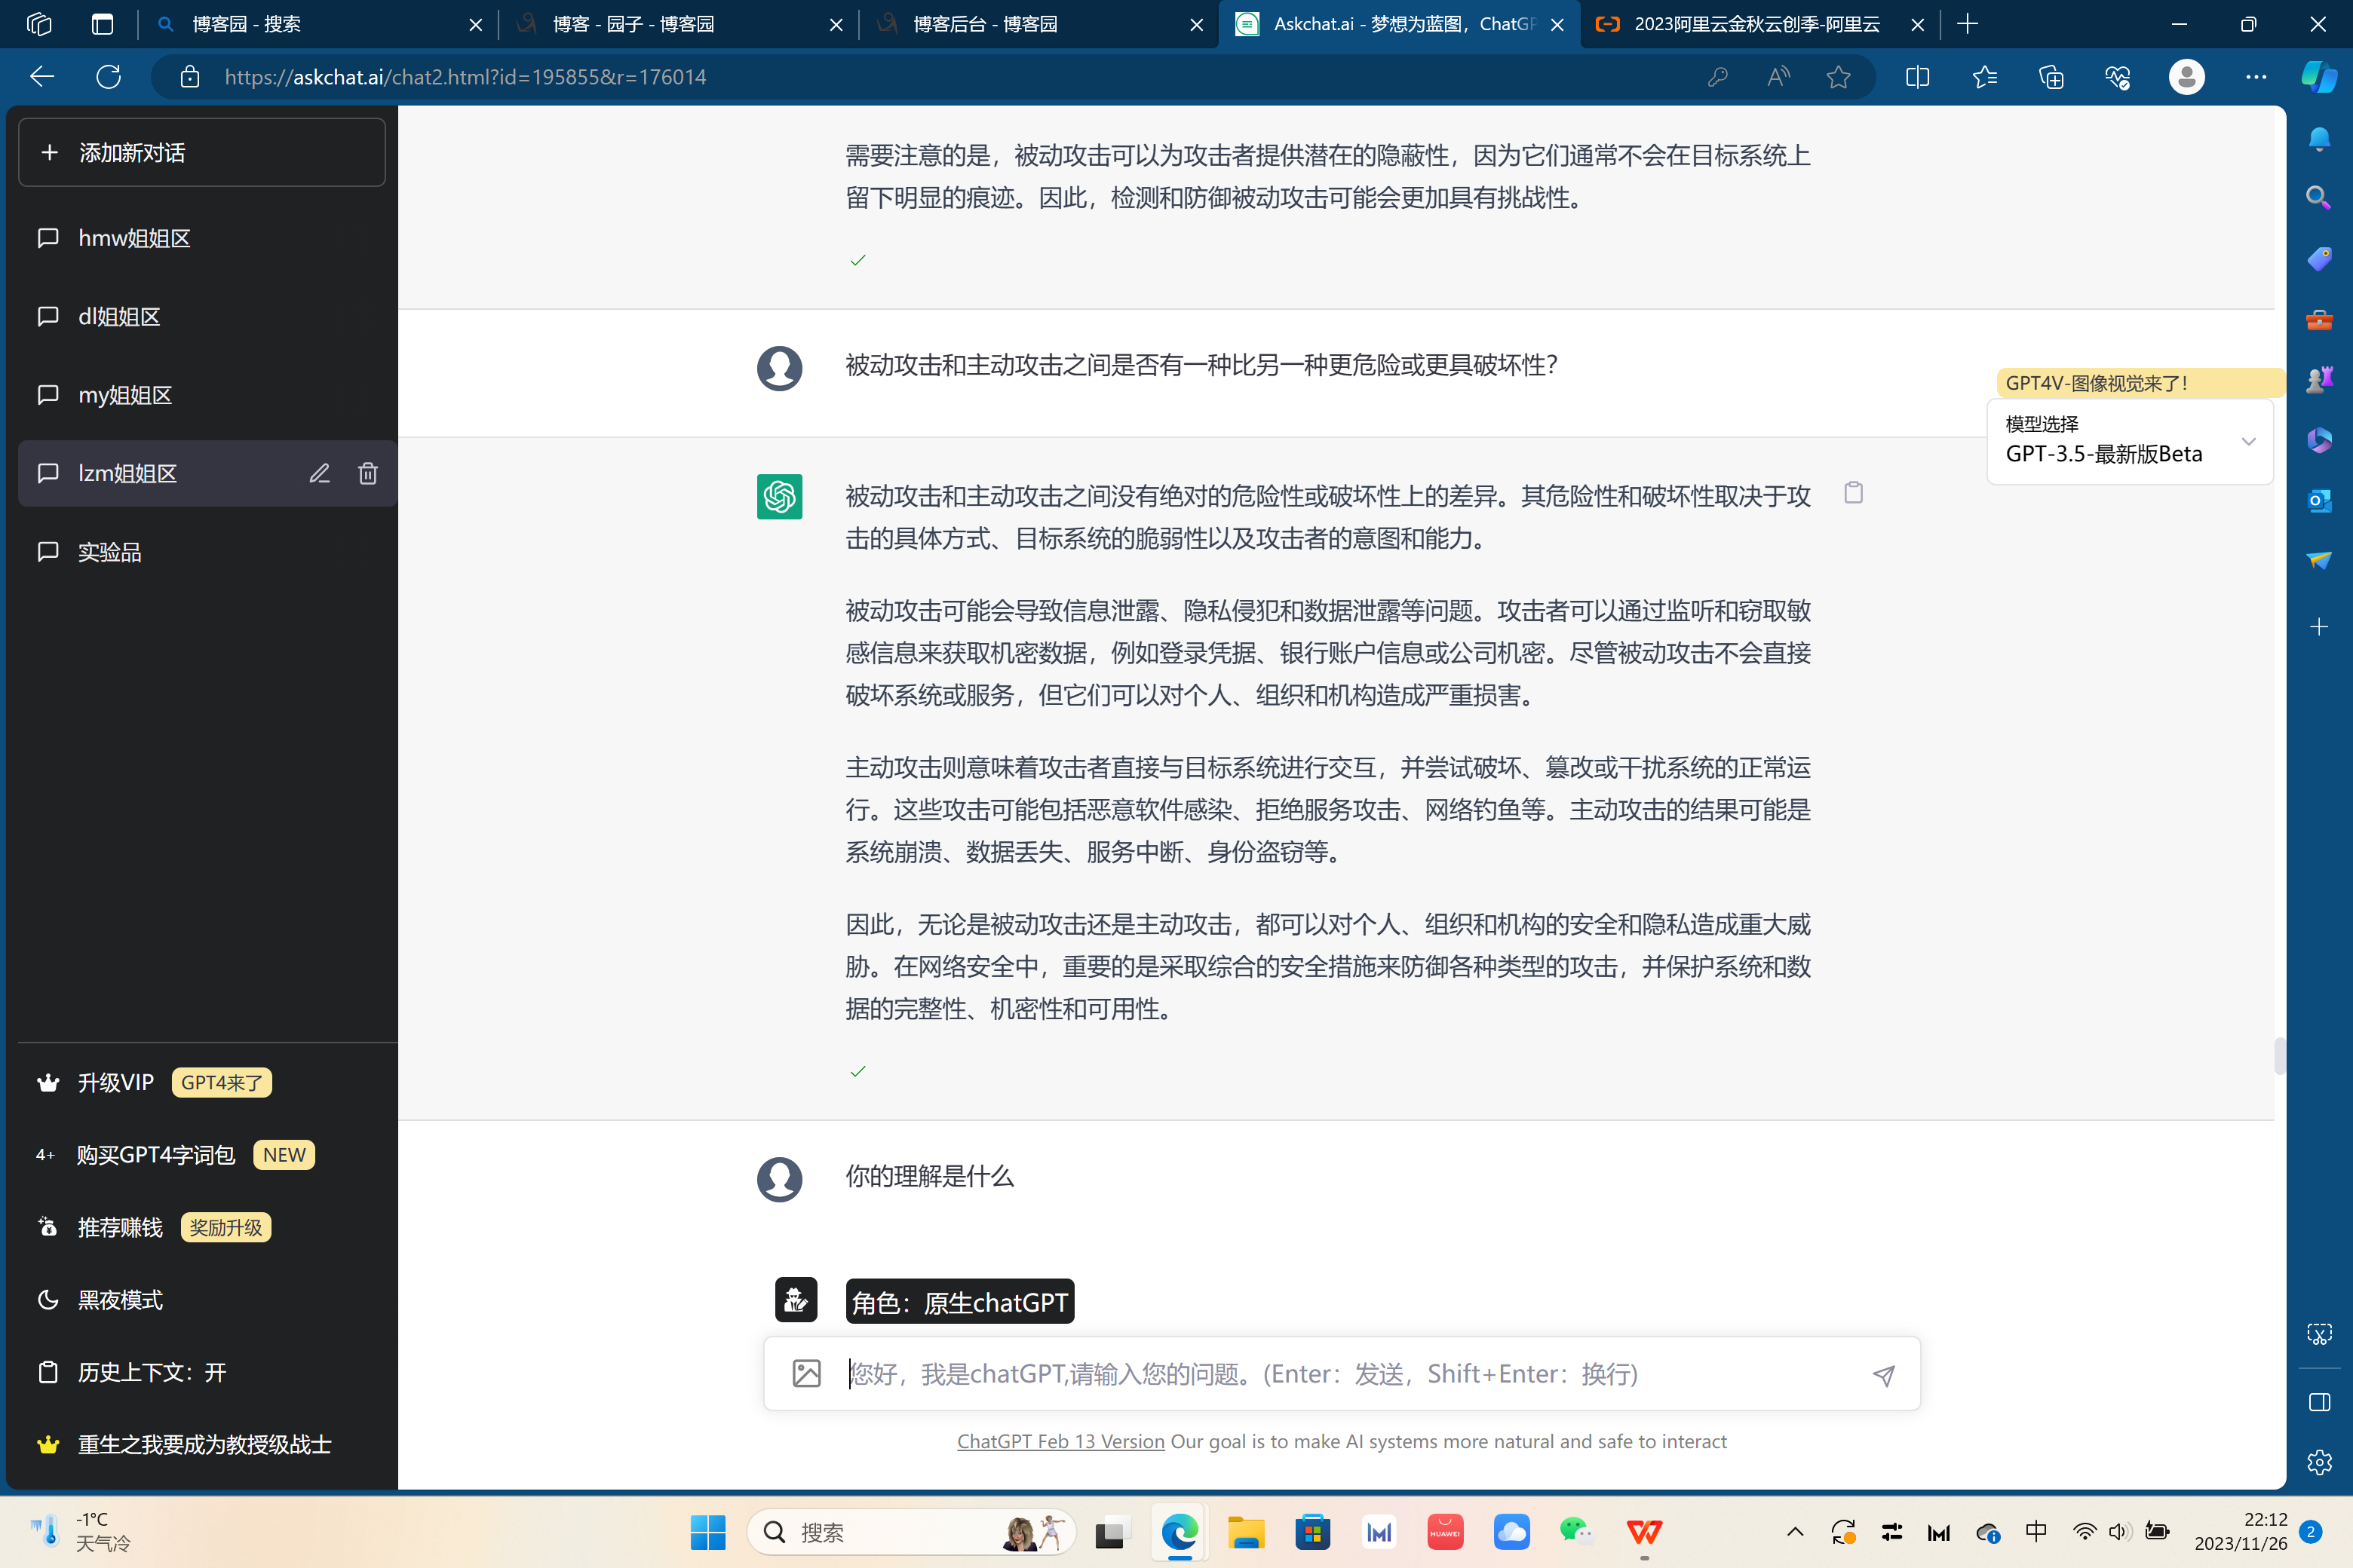
Task: Open ChatGPT Feb 13 Version link
Action: [1060, 1441]
